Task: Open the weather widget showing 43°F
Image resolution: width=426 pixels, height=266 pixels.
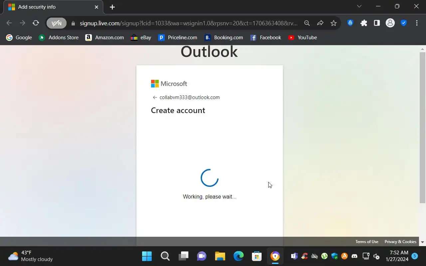Action: (31, 256)
